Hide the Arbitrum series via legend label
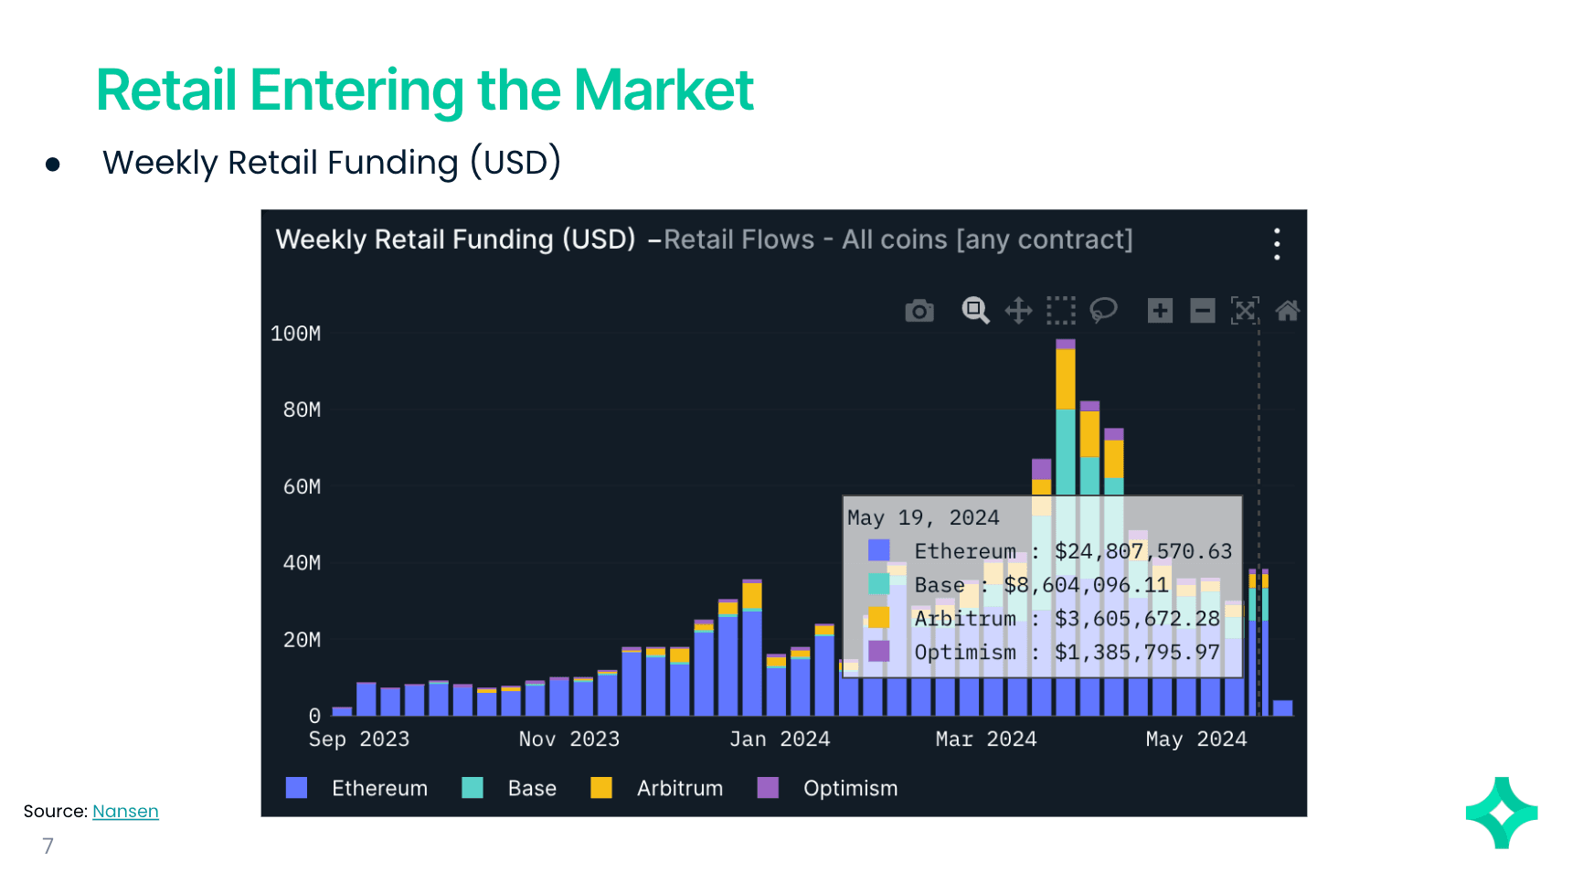The width and height of the screenshot is (1572, 883). pos(679,788)
